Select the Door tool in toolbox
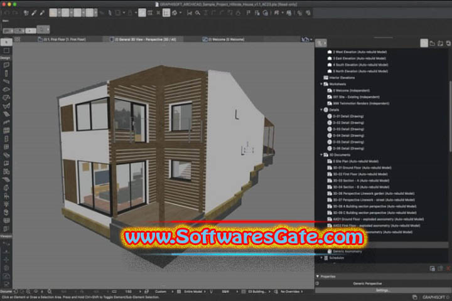Screen dimensions: 452x301 pyautogui.click(x=6, y=139)
